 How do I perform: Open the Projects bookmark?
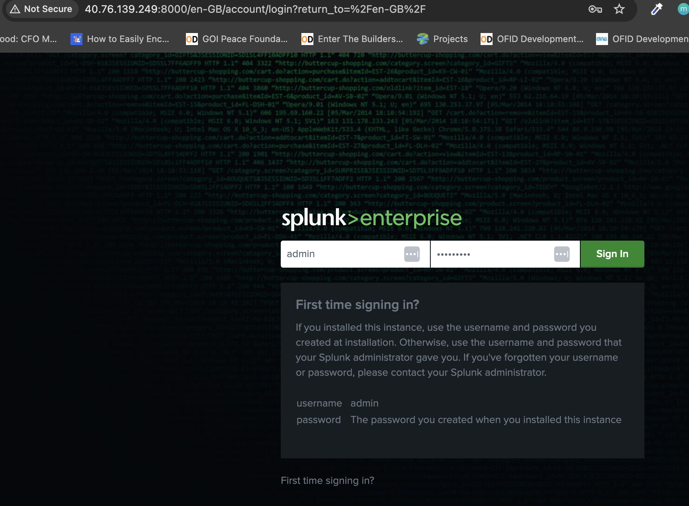click(442, 39)
